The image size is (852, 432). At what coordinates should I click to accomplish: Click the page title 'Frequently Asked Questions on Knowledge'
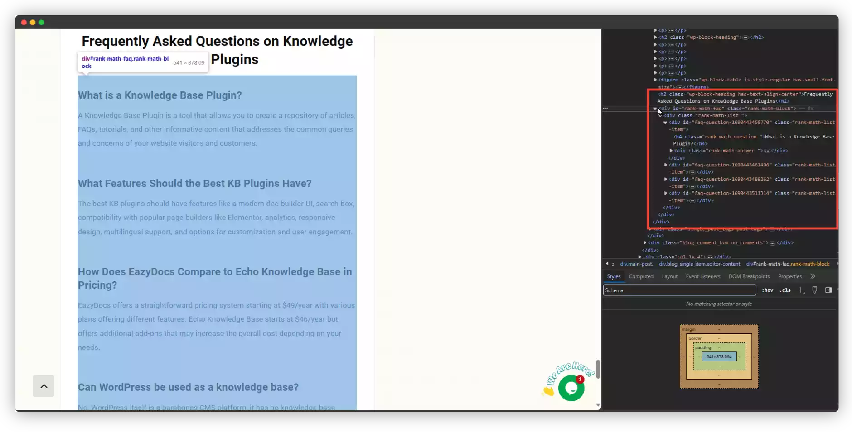click(x=217, y=41)
